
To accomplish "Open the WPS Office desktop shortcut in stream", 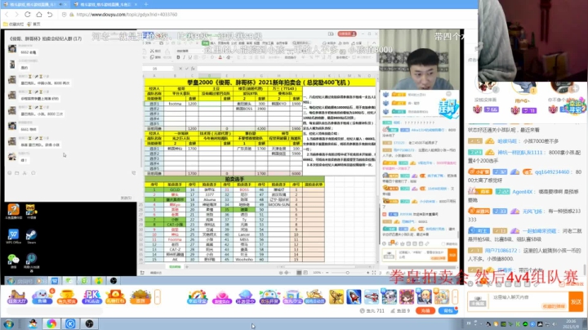I will [14, 237].
